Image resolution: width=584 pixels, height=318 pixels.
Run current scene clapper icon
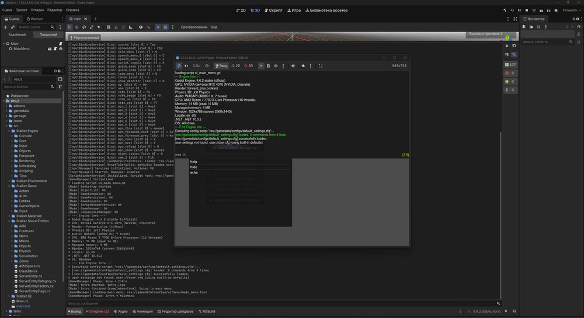[541, 11]
